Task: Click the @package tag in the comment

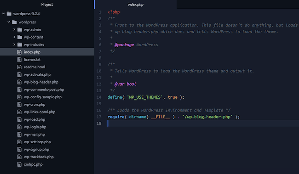Action: tap(124, 45)
